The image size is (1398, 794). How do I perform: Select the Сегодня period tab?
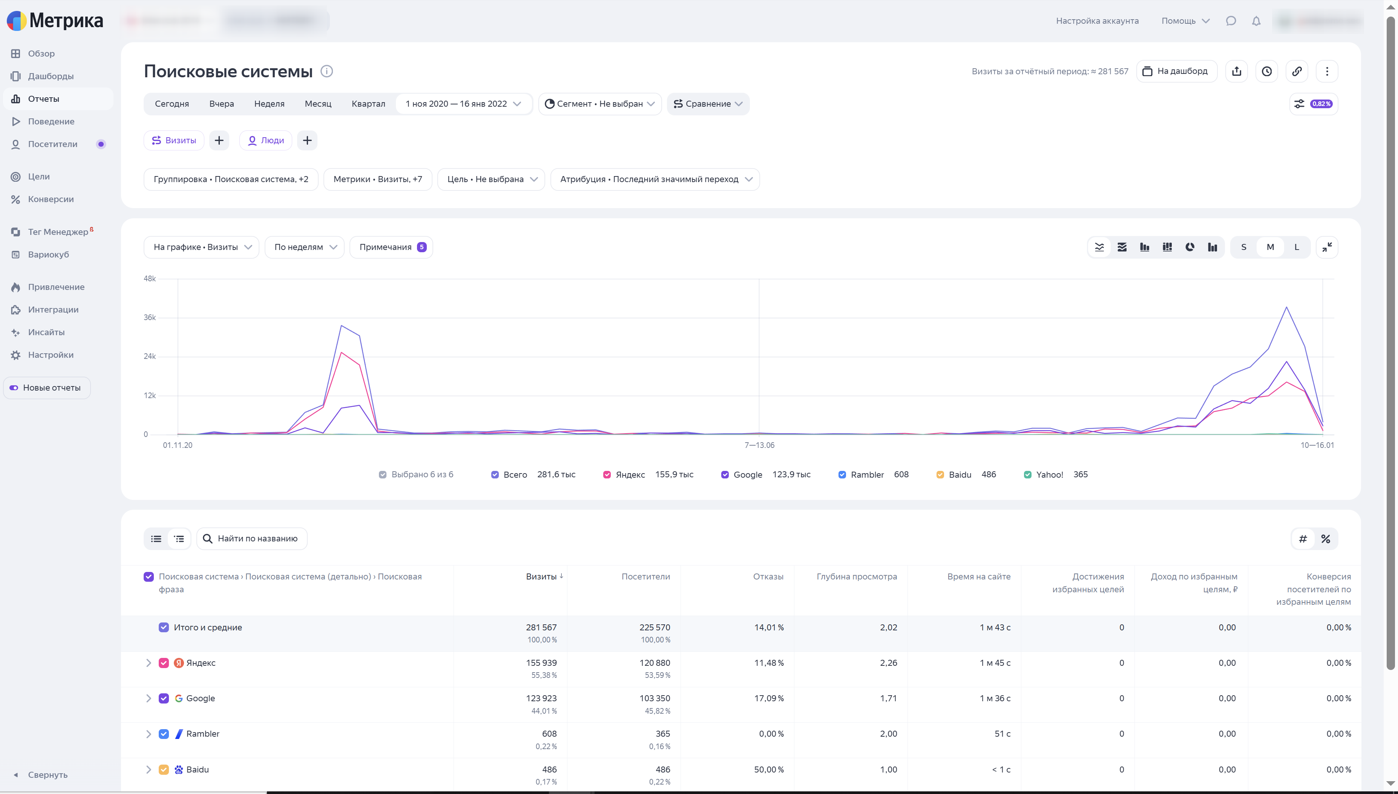[x=172, y=104]
